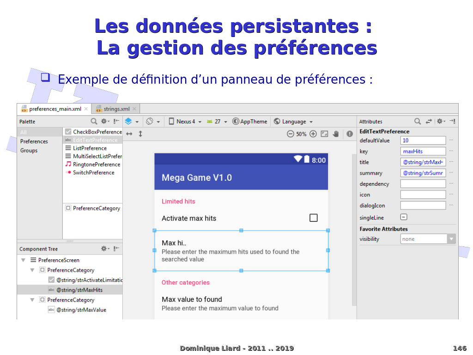The height and width of the screenshot is (355, 473).
Task: Click the zoom to fit screen icon
Action: [324, 134]
